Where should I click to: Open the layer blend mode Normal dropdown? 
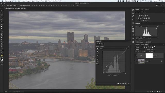tap(141, 49)
